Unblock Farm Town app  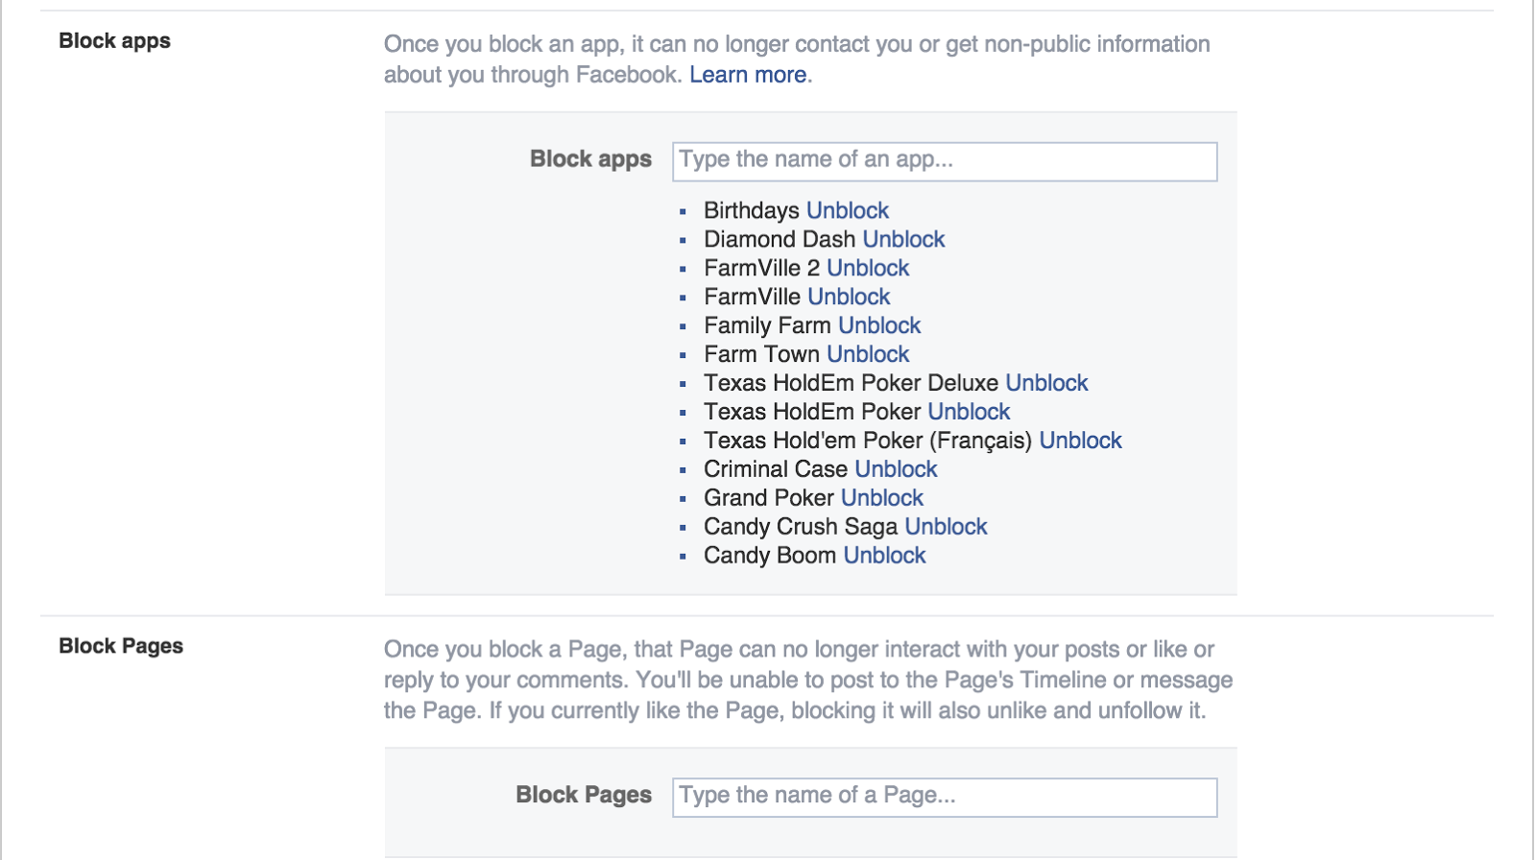click(868, 354)
